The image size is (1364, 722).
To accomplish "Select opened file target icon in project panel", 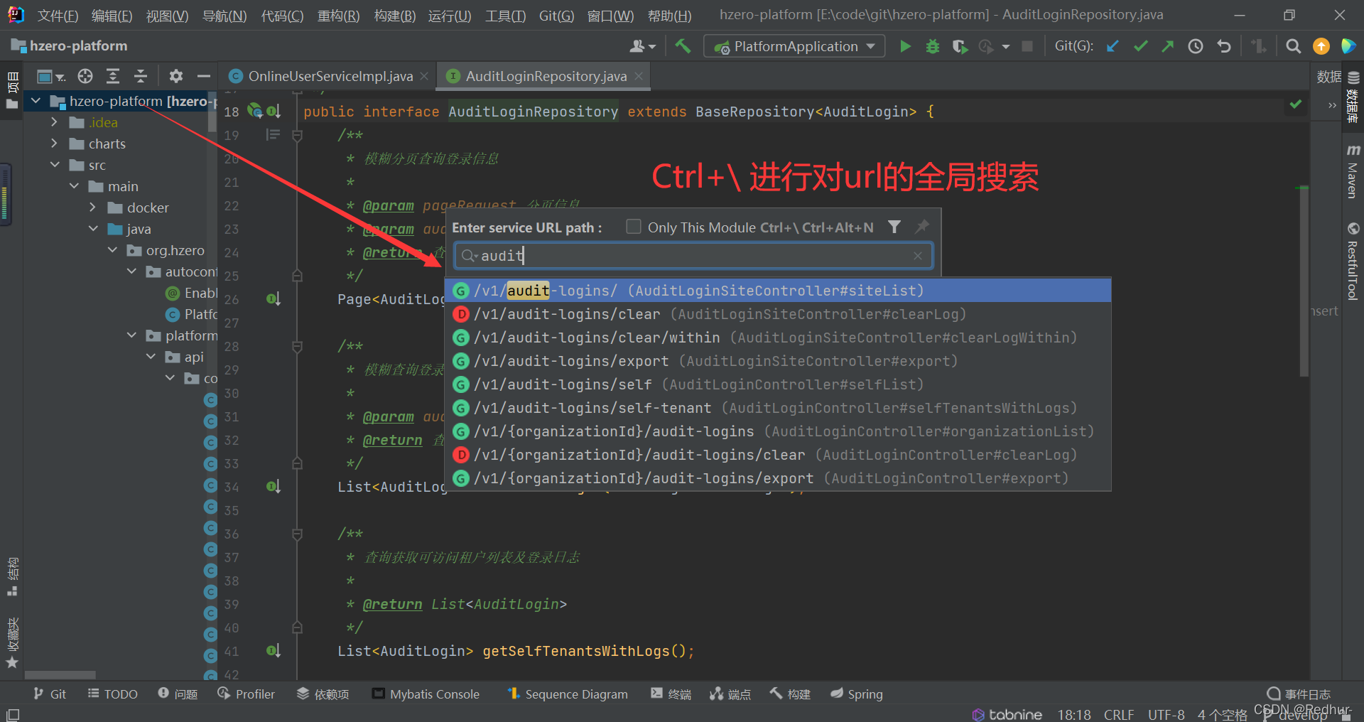I will click(85, 76).
